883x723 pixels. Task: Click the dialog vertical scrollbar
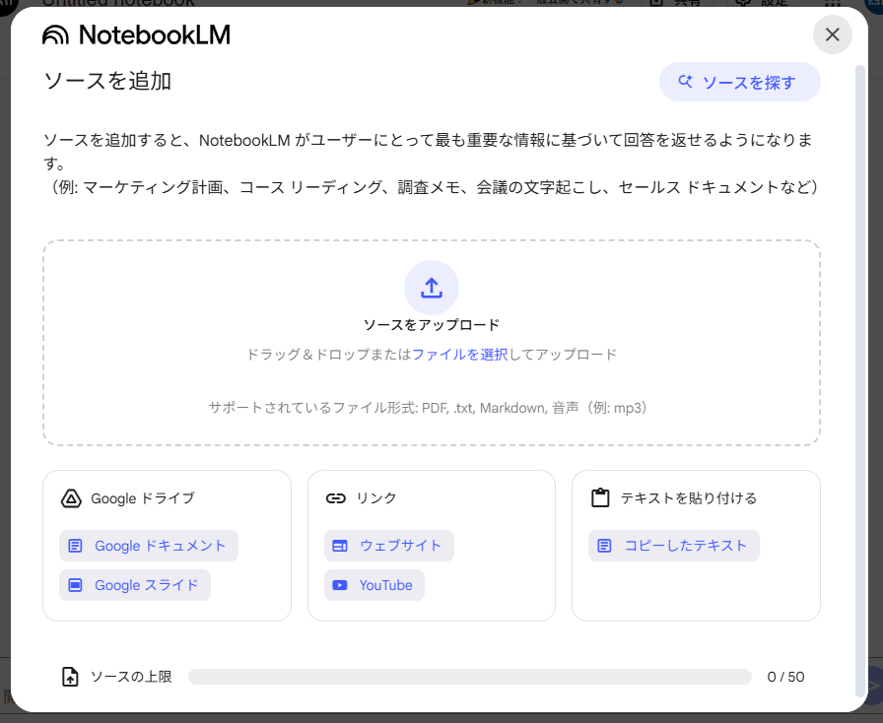point(859,380)
